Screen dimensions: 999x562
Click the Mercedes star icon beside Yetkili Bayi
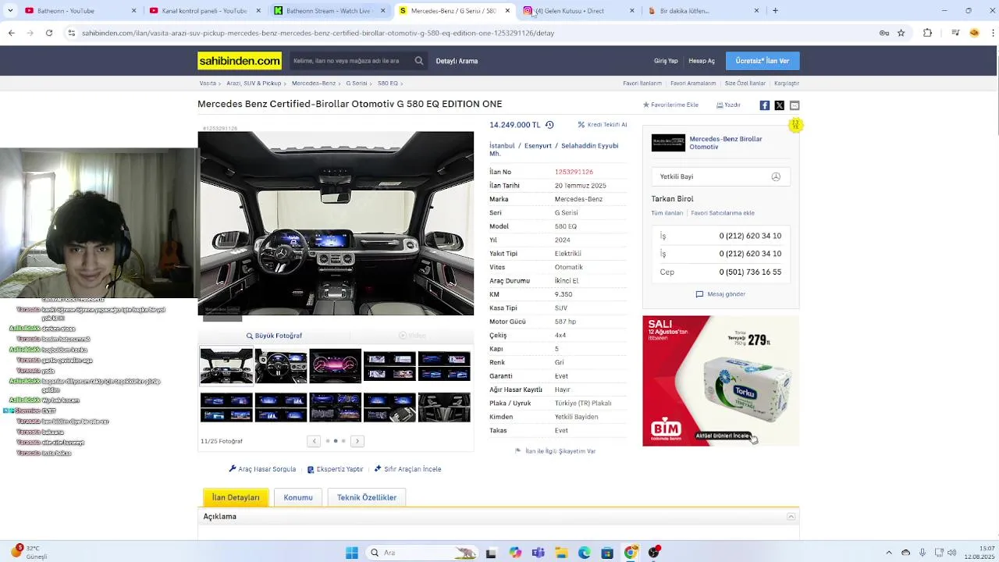click(776, 176)
